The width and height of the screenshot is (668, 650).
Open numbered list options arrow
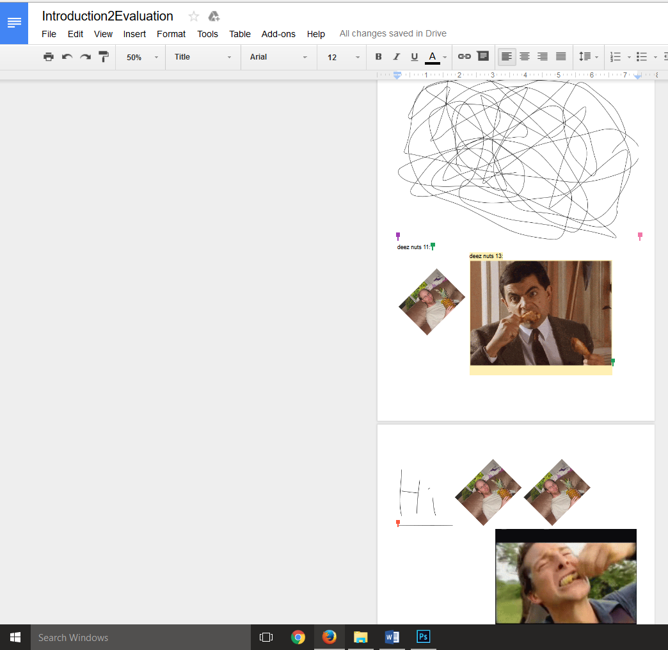(x=629, y=57)
